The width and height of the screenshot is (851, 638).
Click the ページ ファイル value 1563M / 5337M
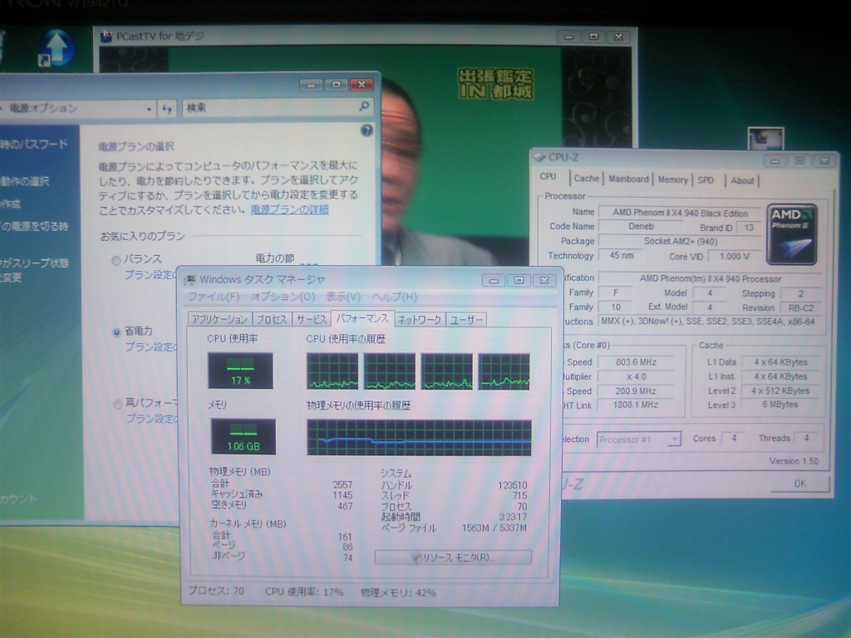pos(494,528)
